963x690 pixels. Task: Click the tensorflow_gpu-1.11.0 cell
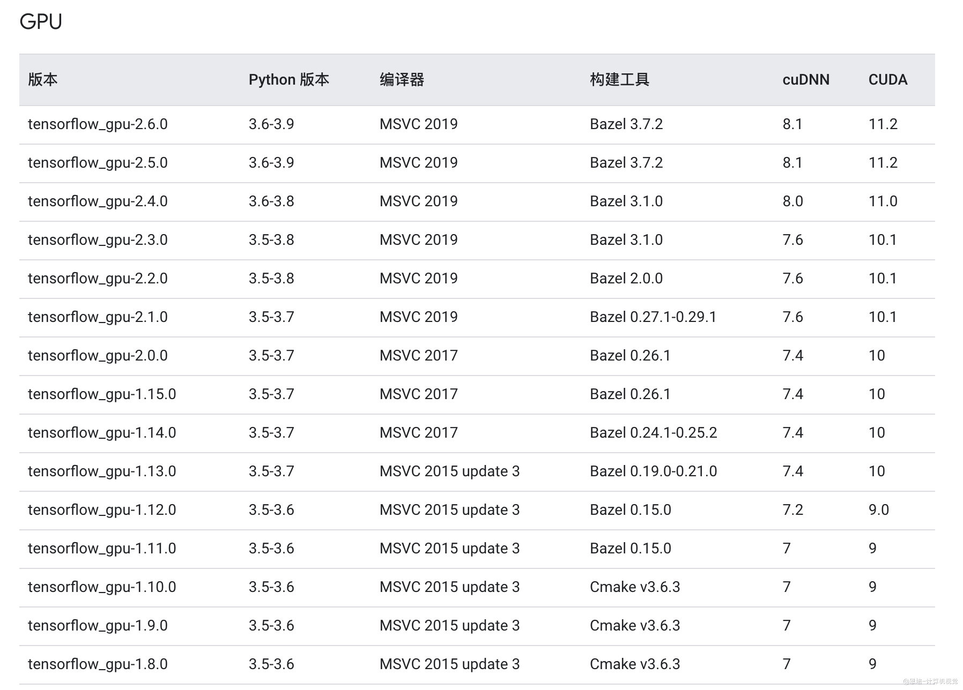[102, 549]
